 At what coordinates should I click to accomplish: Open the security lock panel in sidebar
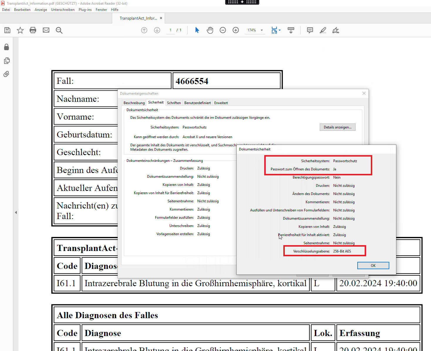pos(6,47)
